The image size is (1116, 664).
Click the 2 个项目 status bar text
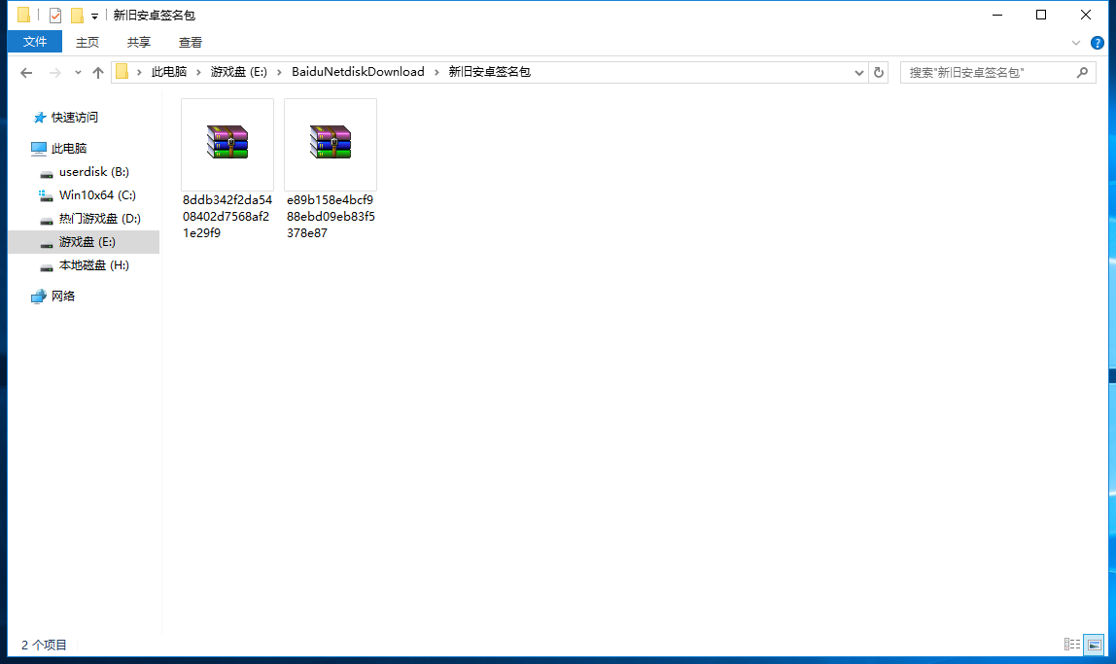44,646
